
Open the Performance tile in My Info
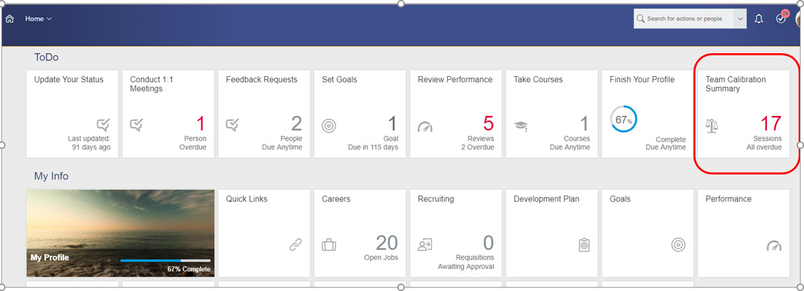(x=743, y=233)
